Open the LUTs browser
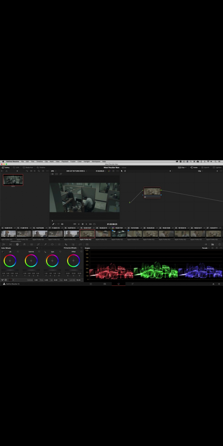The height and width of the screenshot is (446, 223). 16,168
